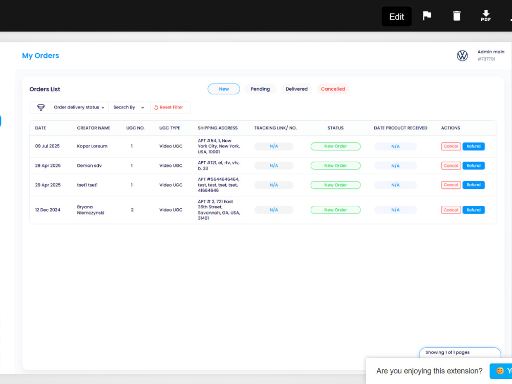The height and width of the screenshot is (384, 512).
Task: Click the DATE column header
Action: click(40, 128)
